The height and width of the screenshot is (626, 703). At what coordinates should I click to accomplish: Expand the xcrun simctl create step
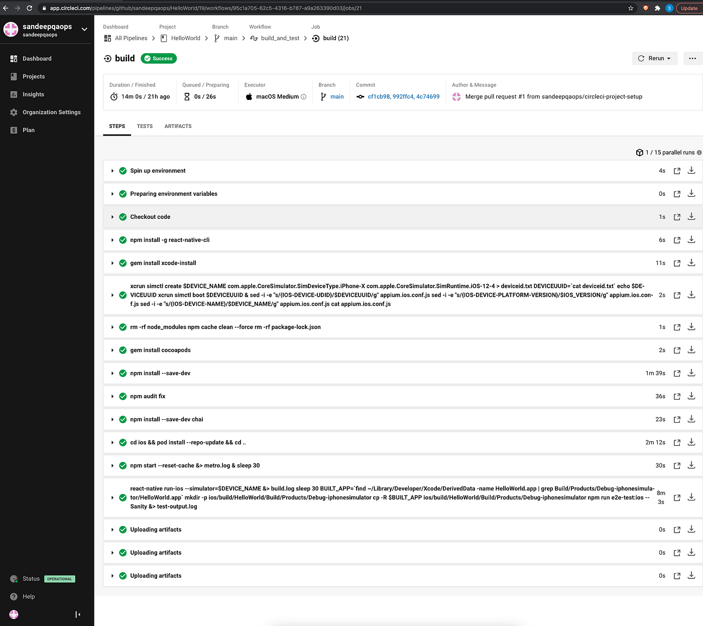[x=112, y=295]
